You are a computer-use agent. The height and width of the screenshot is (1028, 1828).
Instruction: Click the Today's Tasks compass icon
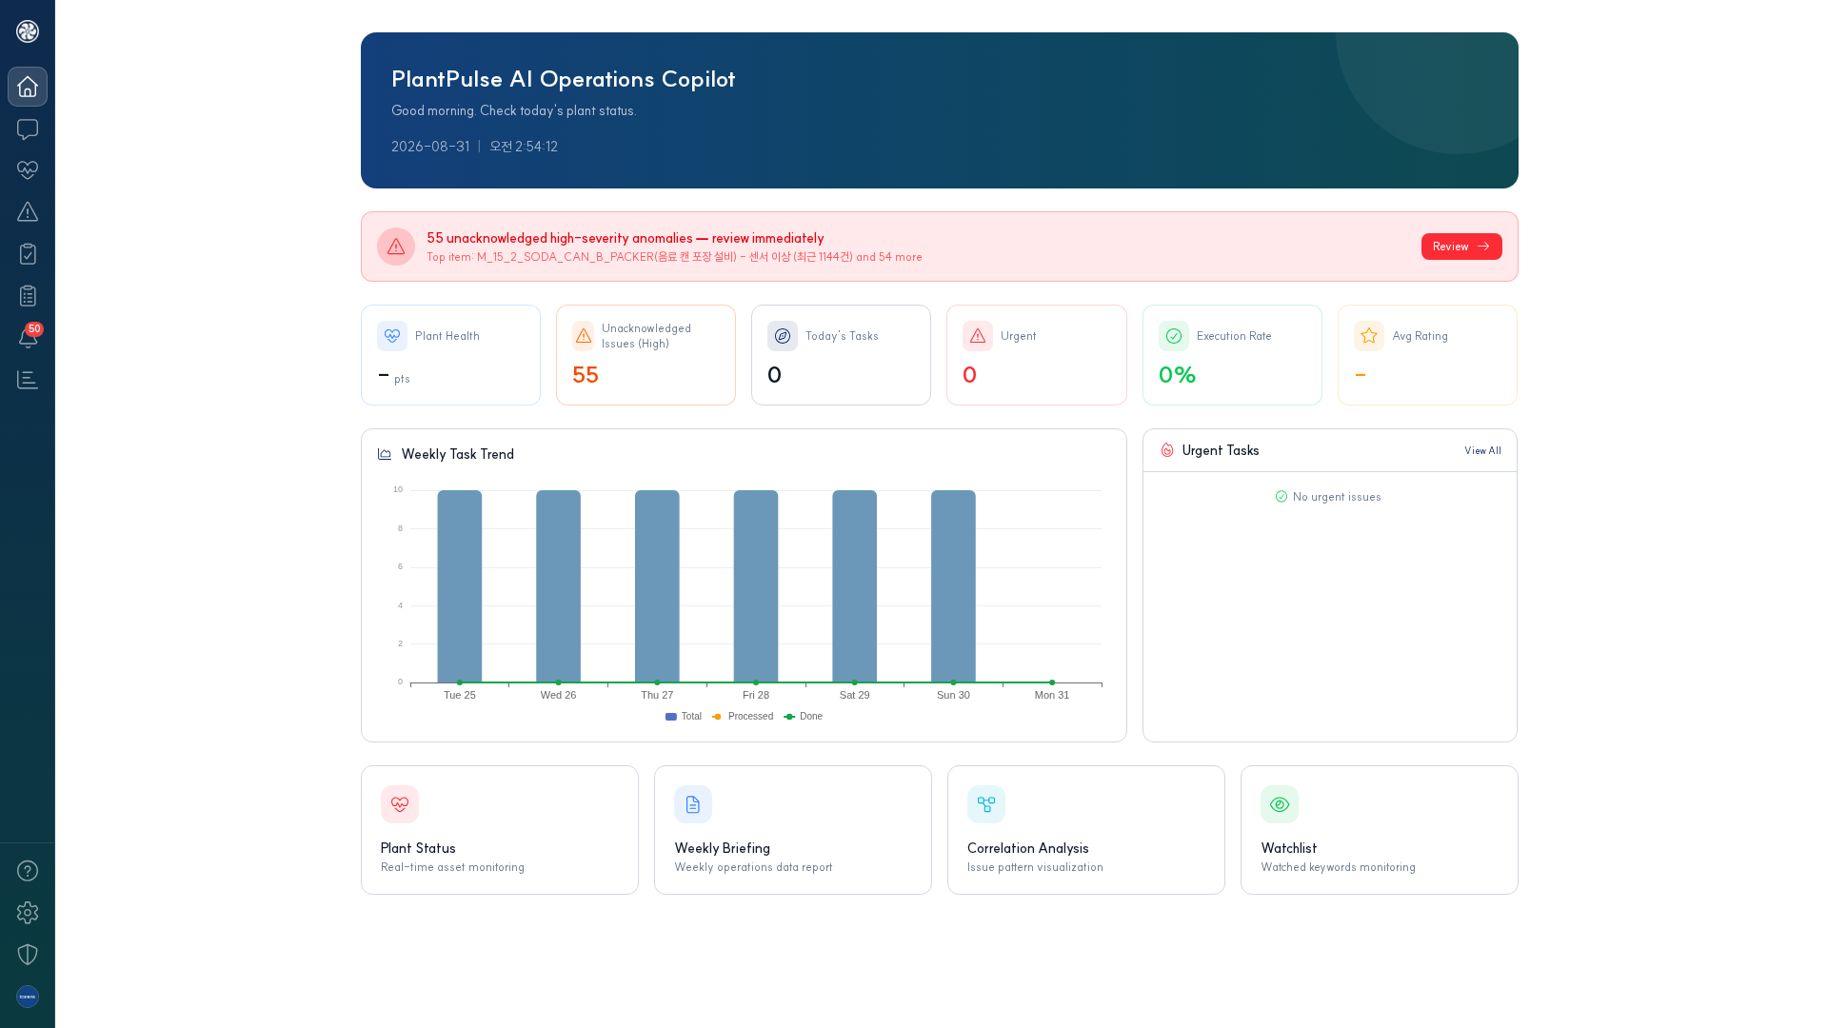[x=783, y=336]
